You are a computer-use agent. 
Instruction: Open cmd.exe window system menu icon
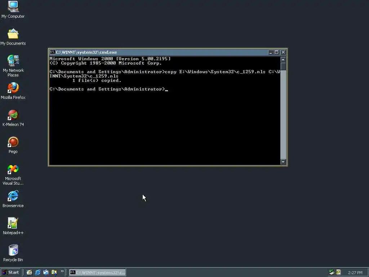[x=52, y=52]
